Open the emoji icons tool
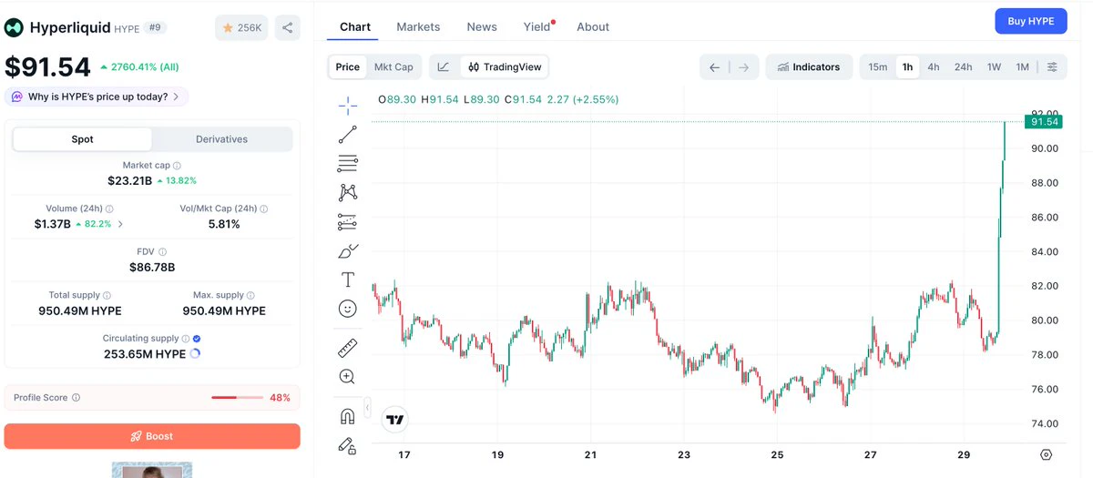This screenshot has height=478, width=1093. [x=347, y=309]
